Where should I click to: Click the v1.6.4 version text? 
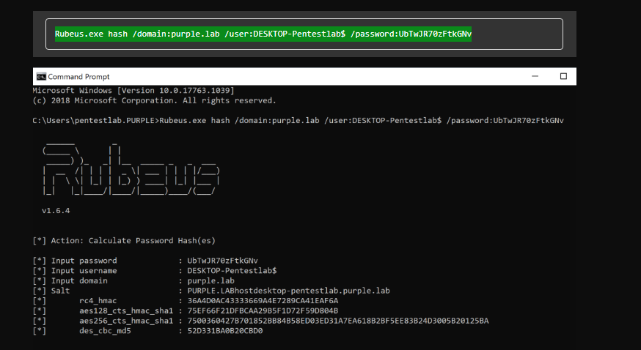tap(56, 211)
